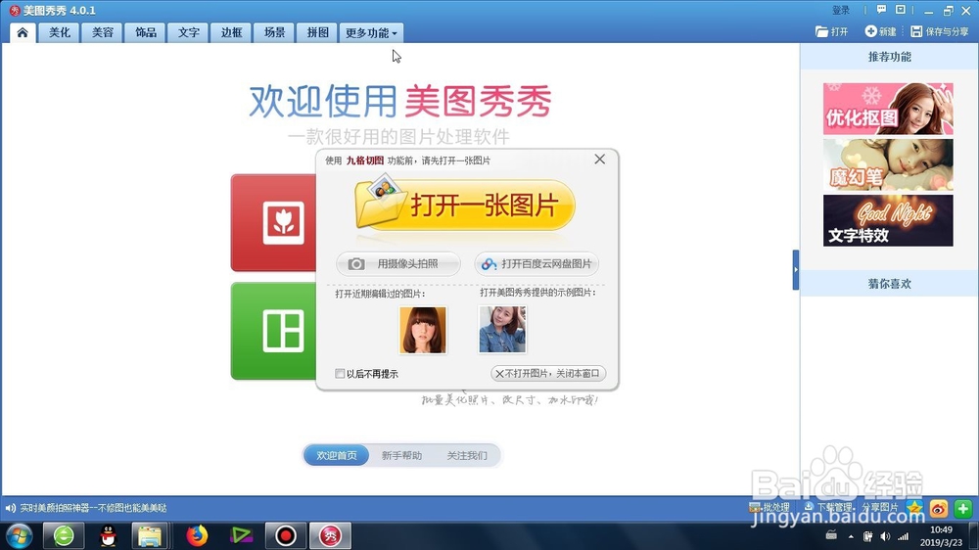Open the file explorer taskbar icon
The height and width of the screenshot is (550, 979).
(x=150, y=535)
